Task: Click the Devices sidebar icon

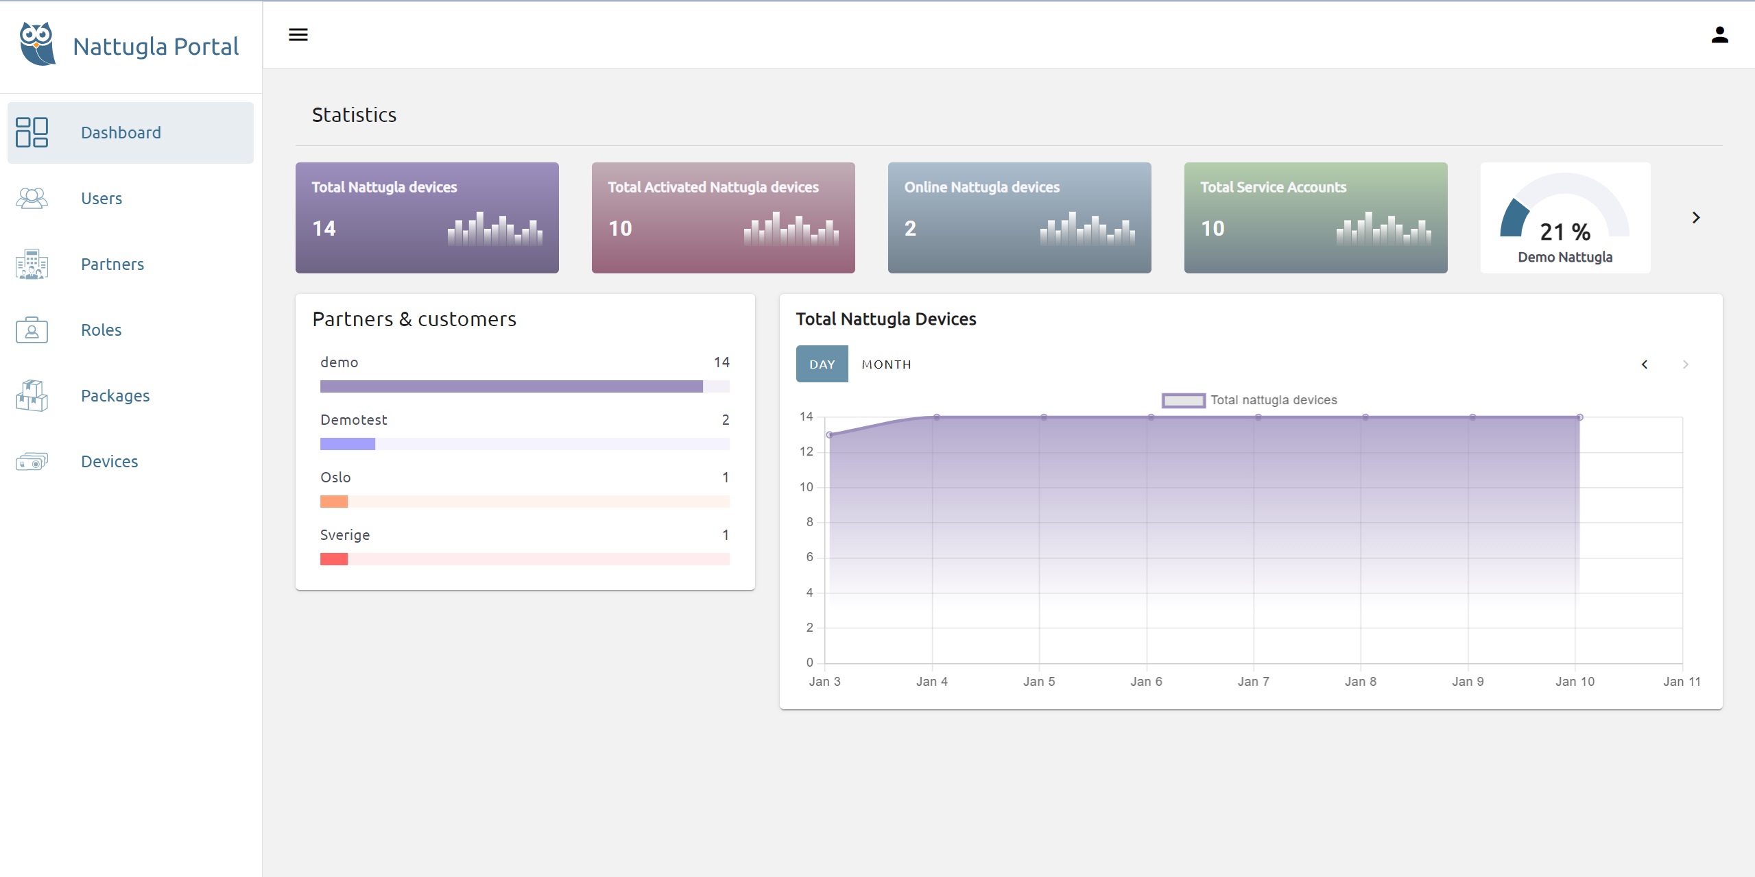Action: pyautogui.click(x=32, y=462)
